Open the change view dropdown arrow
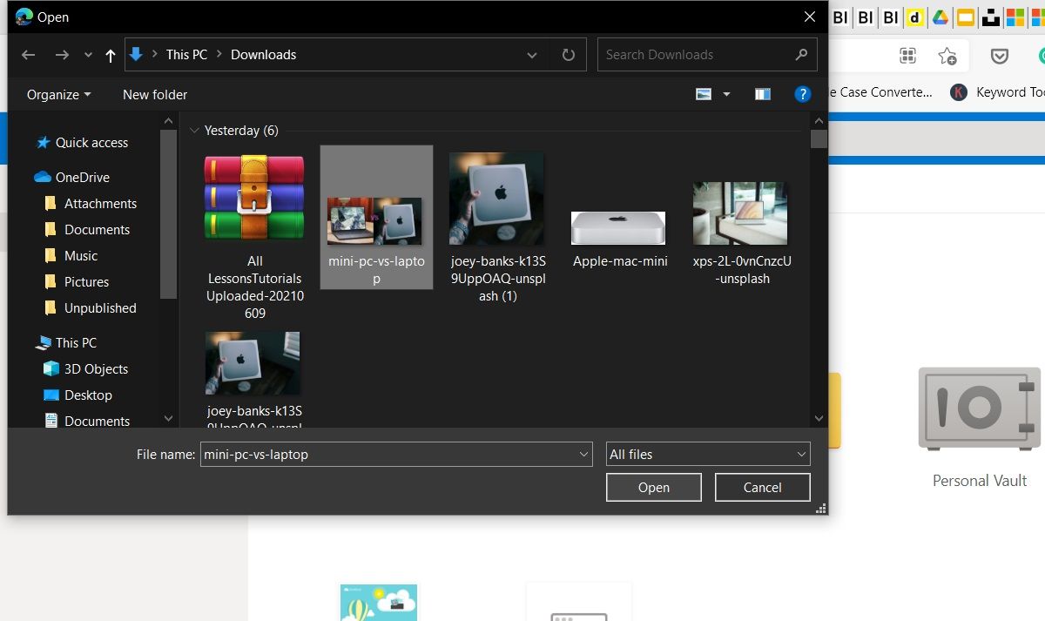The height and width of the screenshot is (621, 1045). pyautogui.click(x=726, y=94)
